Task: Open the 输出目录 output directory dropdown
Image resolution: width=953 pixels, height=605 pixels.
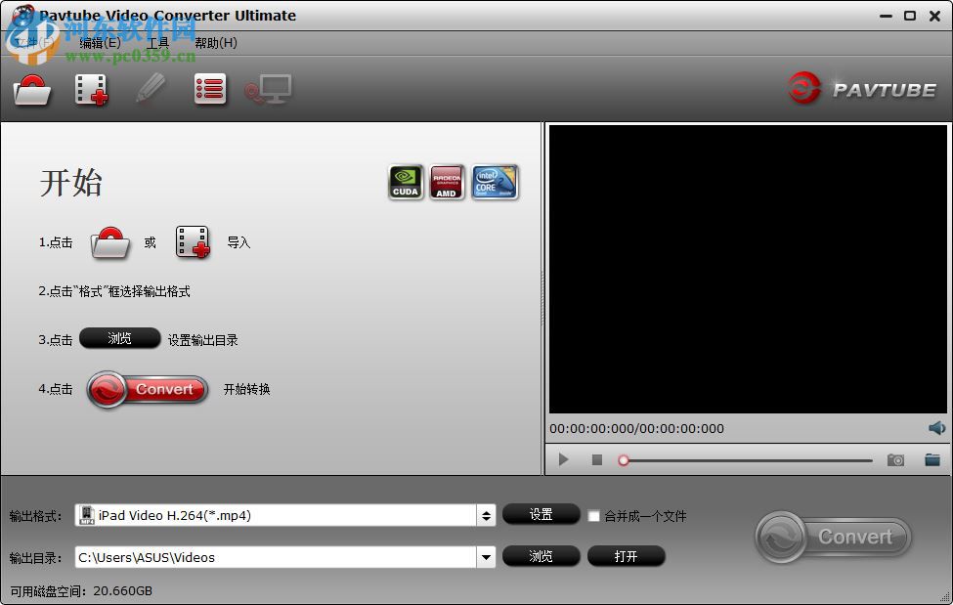Action: coord(486,556)
